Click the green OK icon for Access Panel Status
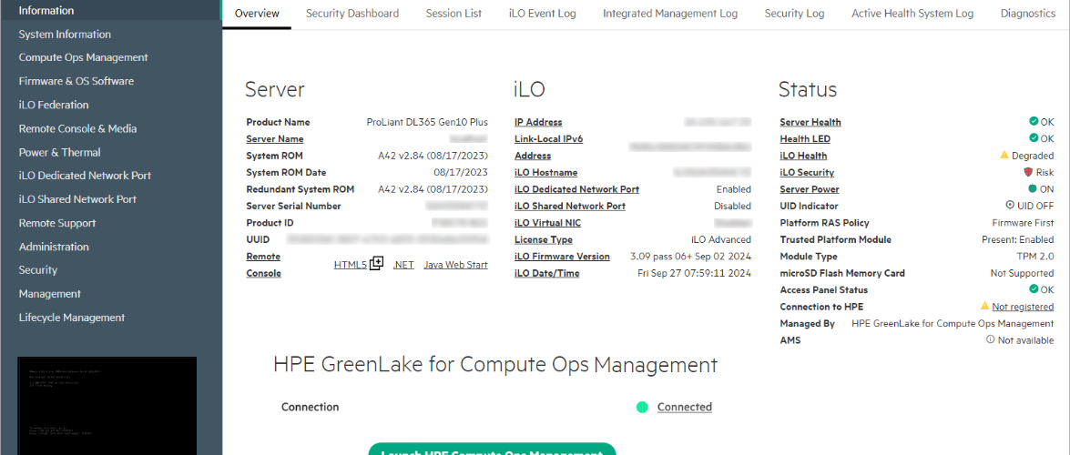Viewport: 1070px width, 455px height. click(x=1034, y=289)
